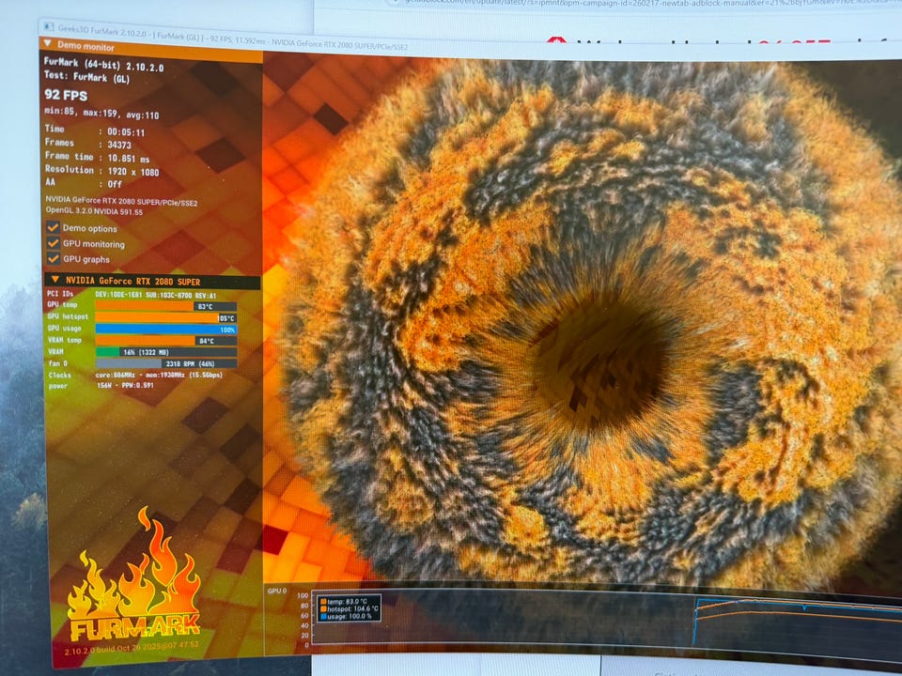Click the min:85, max:159, avg:110 line

[101, 114]
